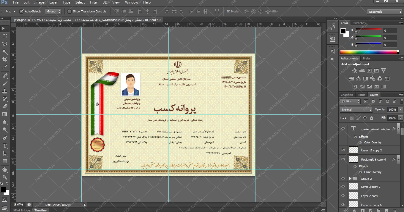
Task: Select the Pen tool
Action: pos(5,138)
